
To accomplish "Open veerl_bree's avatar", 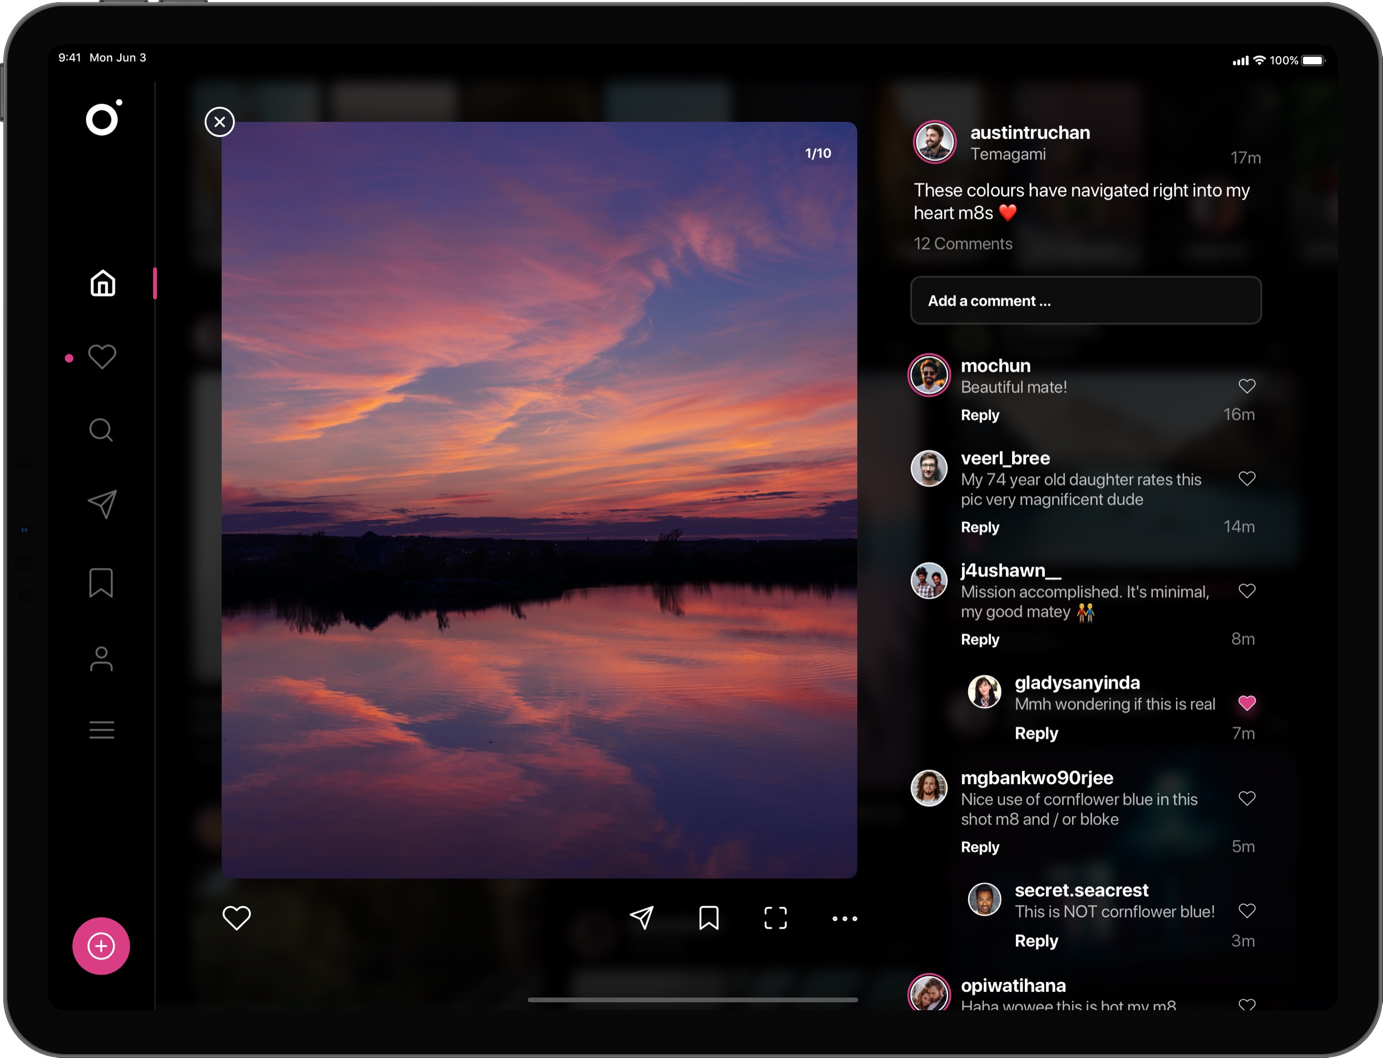I will coord(928,468).
